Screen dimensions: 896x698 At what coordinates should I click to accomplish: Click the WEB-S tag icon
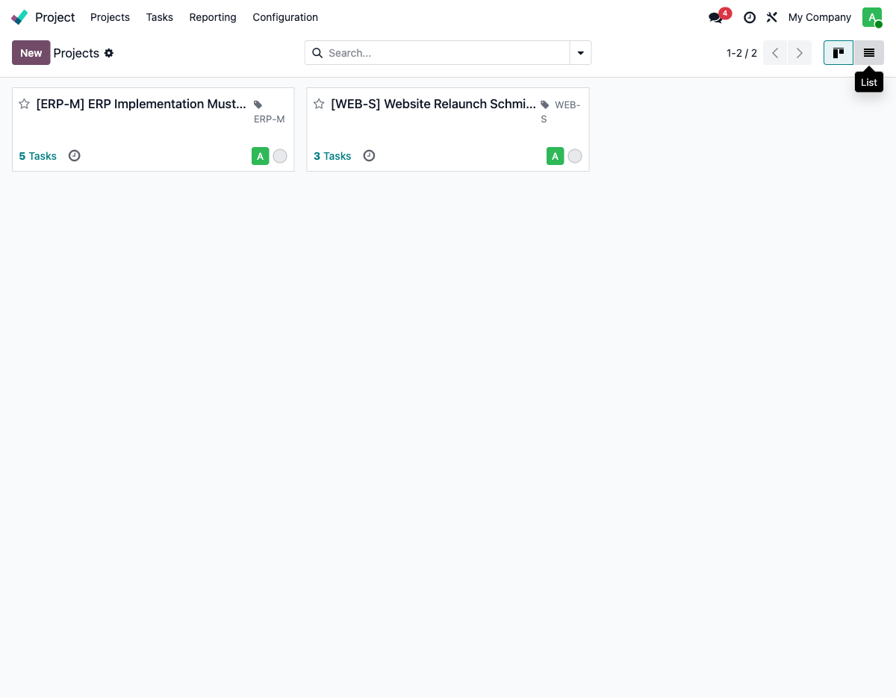point(545,105)
